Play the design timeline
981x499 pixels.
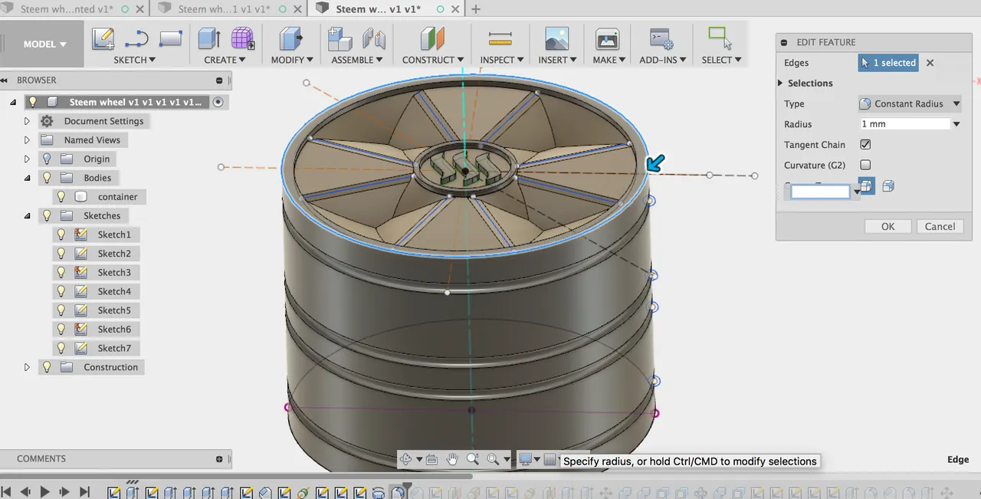pos(44,492)
